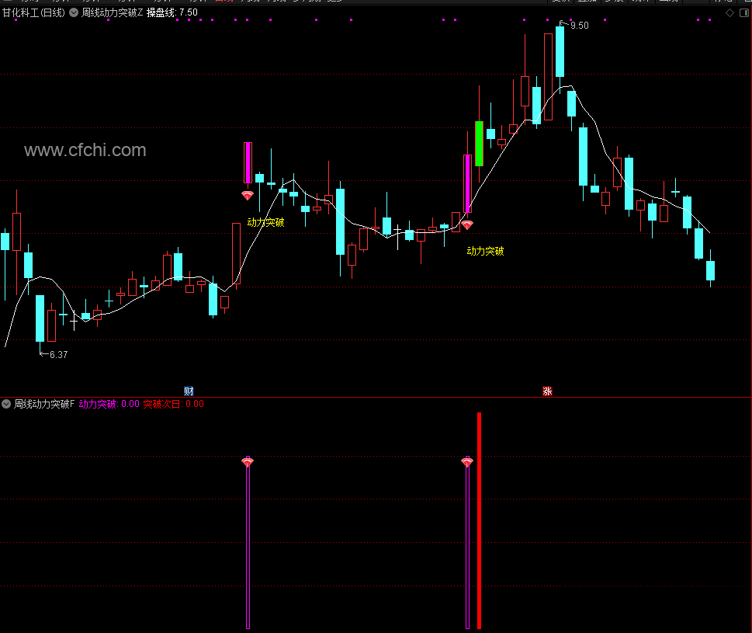Click the left diamond atop the lower indicator bar

(248, 461)
